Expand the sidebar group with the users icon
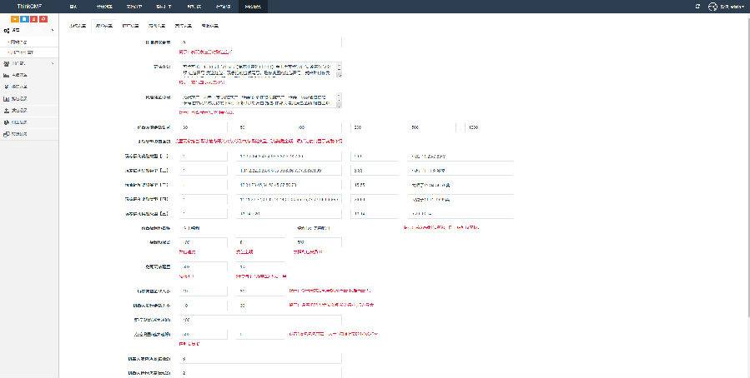The height and width of the screenshot is (378, 750). tap(29, 63)
